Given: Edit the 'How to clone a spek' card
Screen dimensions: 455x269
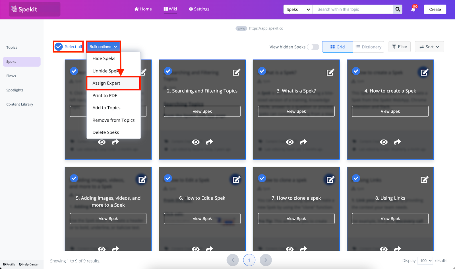Looking at the screenshot, I should pos(330,180).
